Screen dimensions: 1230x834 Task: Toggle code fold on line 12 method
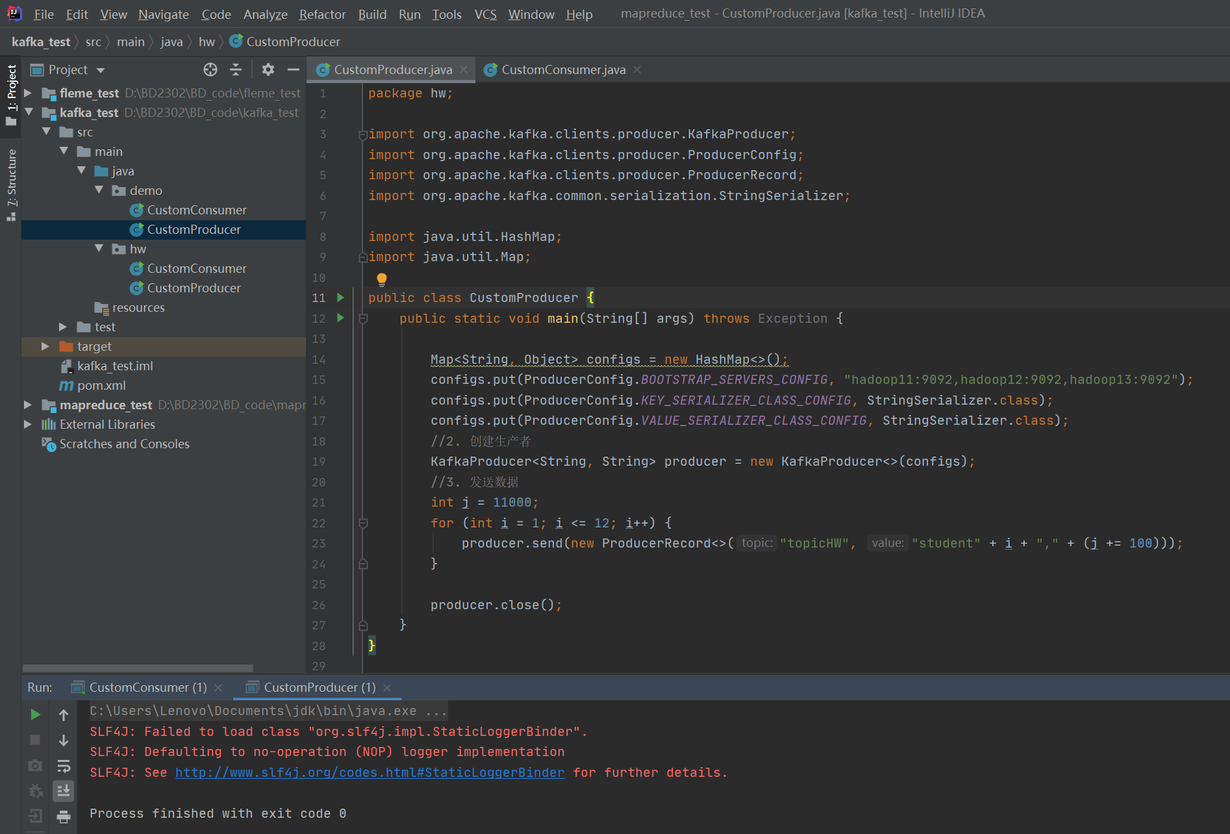[x=363, y=318]
